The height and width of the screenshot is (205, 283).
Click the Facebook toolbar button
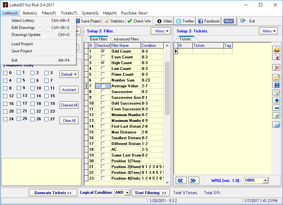pos(209,21)
